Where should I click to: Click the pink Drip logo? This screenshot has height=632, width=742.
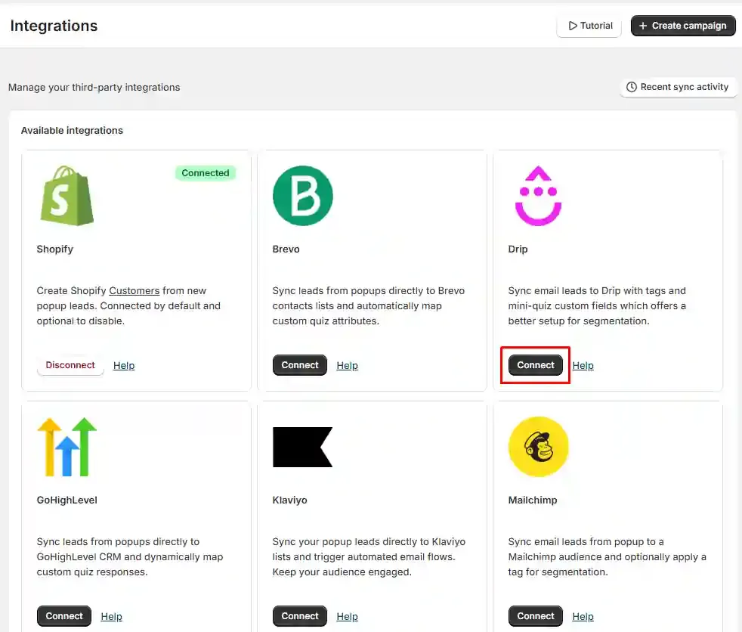coord(538,196)
